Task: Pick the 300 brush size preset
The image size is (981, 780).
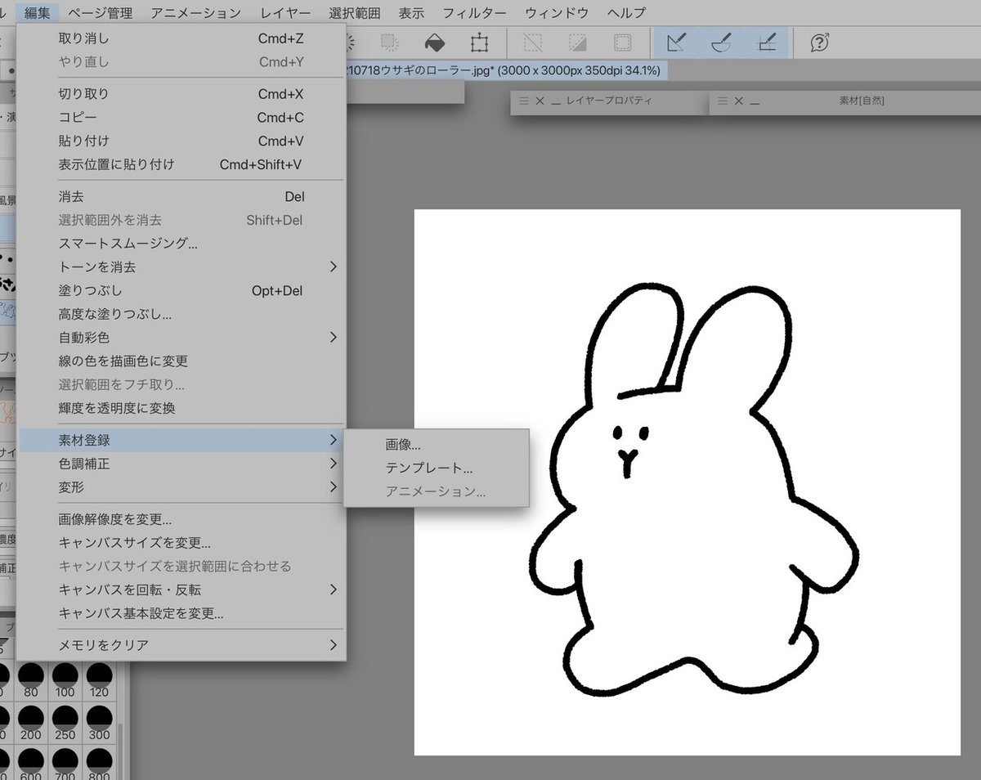Action: [x=99, y=723]
